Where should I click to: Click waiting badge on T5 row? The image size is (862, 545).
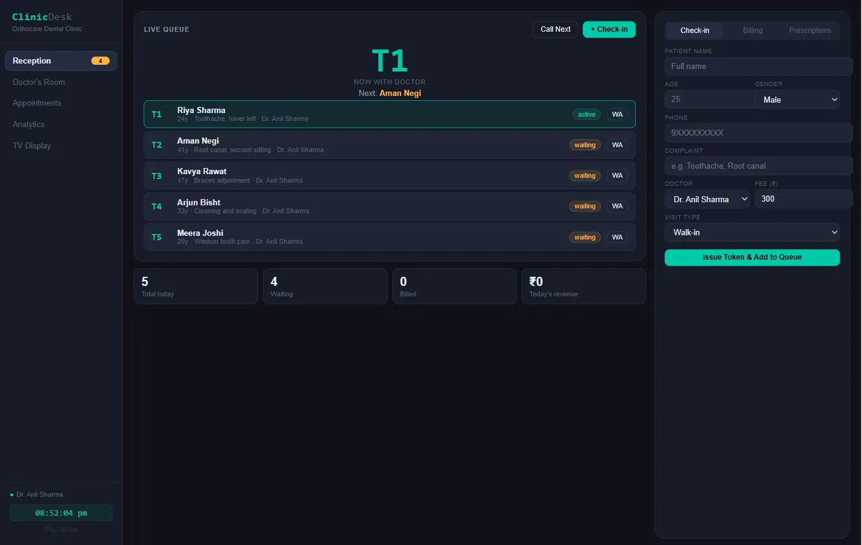(x=585, y=237)
